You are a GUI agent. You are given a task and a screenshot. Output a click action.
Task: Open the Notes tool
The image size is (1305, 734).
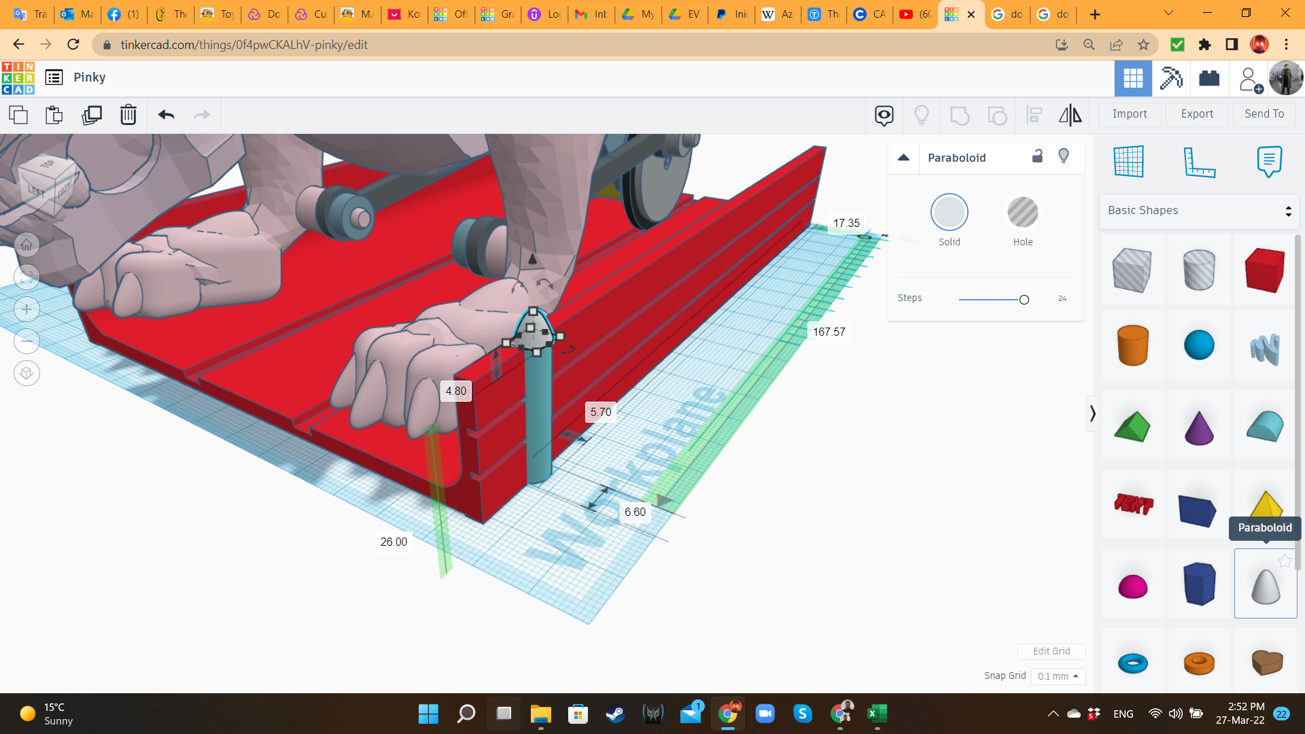pos(1269,162)
